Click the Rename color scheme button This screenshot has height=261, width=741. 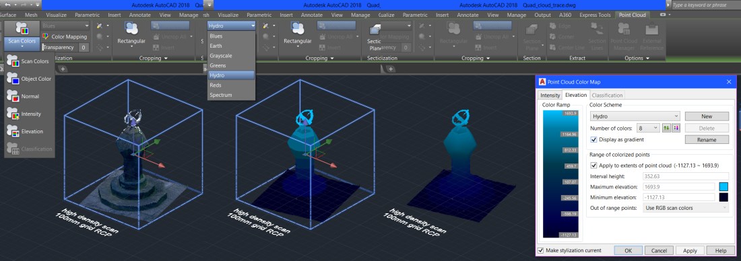click(707, 140)
